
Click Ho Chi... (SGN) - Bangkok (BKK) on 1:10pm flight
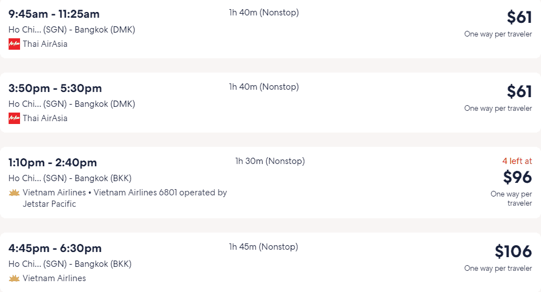(x=70, y=178)
